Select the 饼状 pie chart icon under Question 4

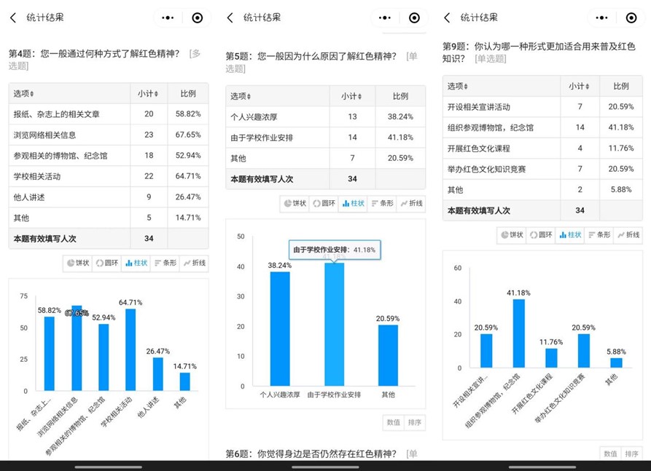pyautogui.click(x=77, y=263)
